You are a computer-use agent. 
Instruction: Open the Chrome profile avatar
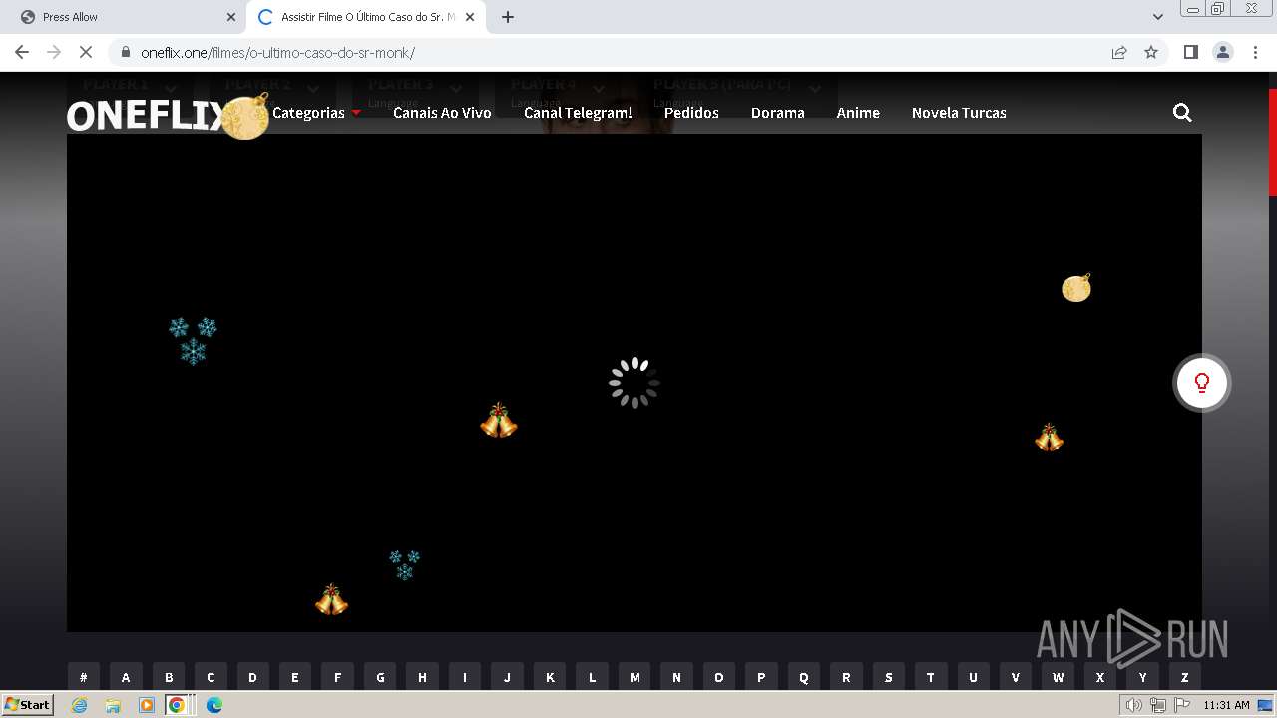coord(1222,52)
